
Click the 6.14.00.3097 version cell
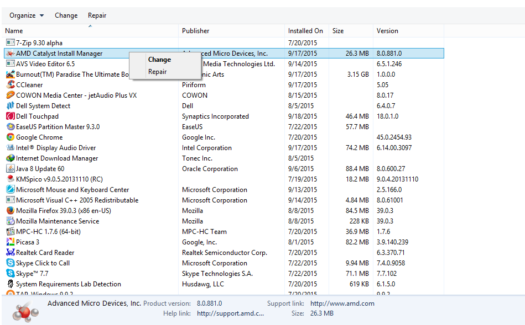coord(394,148)
